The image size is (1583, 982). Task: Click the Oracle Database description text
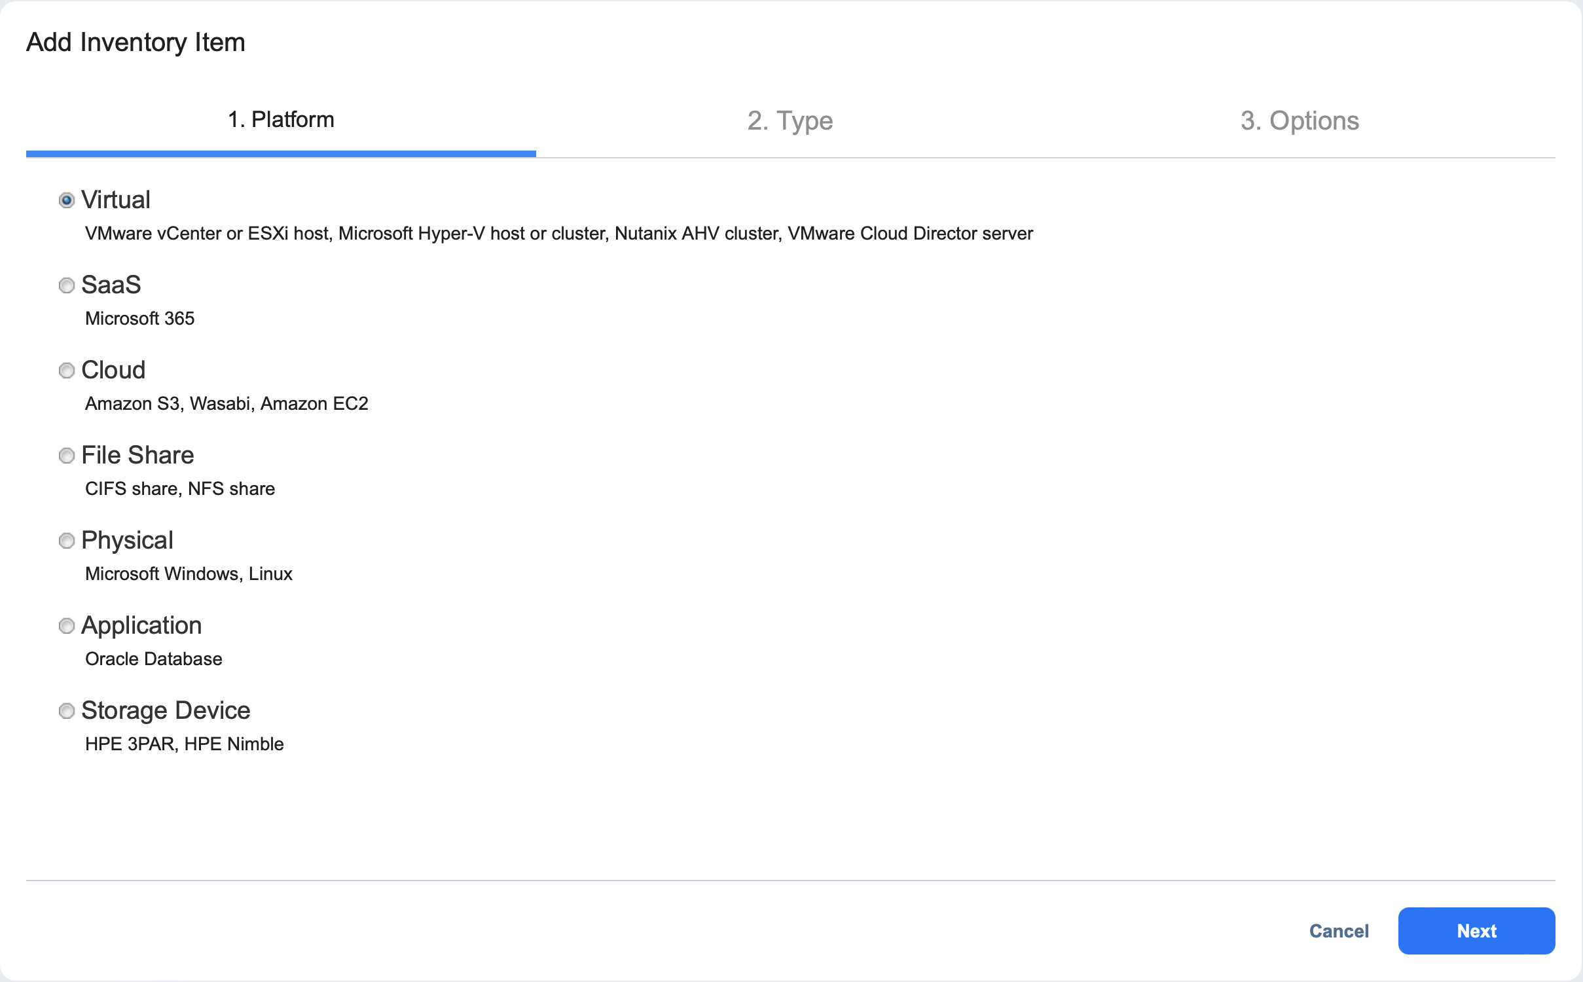[x=154, y=659]
